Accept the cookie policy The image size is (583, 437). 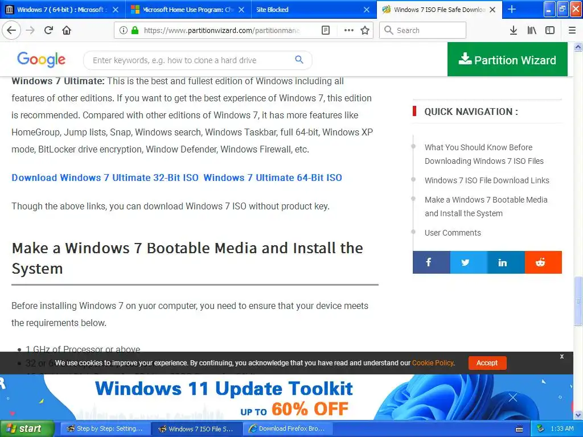(487, 362)
